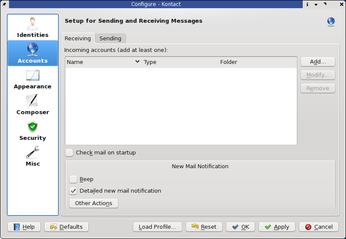Click the Load Profile... button
346x239 pixels.
tap(157, 227)
